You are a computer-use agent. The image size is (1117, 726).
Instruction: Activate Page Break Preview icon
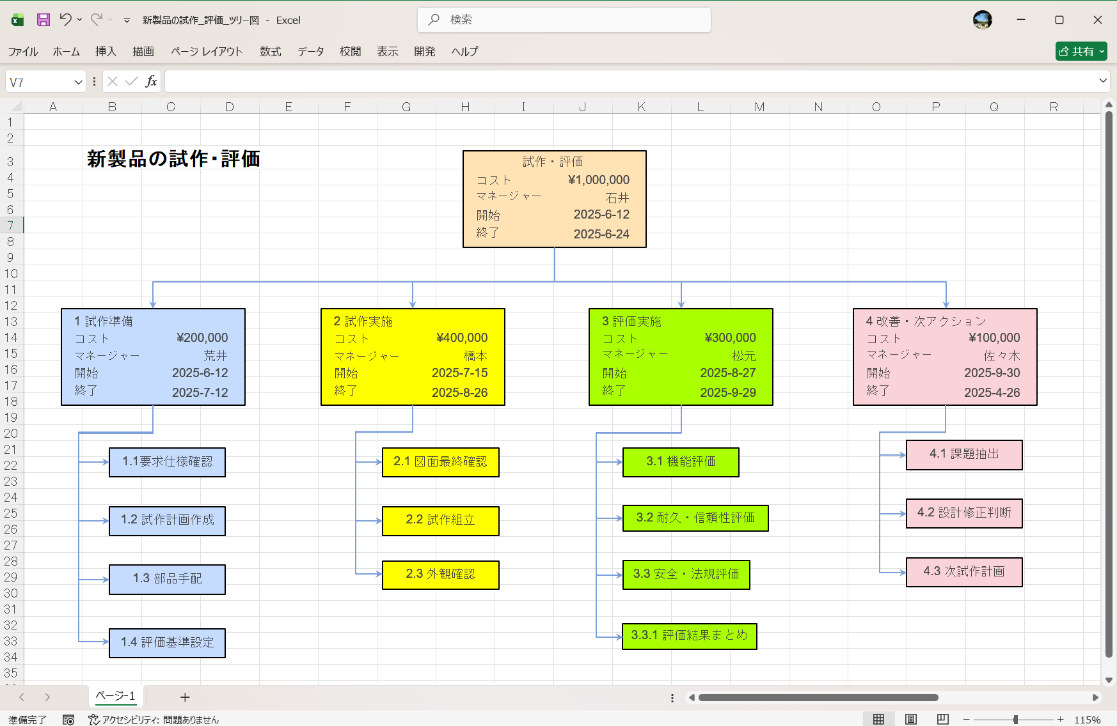(x=942, y=718)
